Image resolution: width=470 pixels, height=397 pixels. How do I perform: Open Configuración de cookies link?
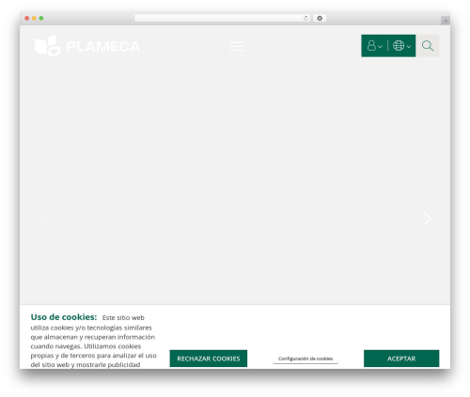click(x=305, y=359)
